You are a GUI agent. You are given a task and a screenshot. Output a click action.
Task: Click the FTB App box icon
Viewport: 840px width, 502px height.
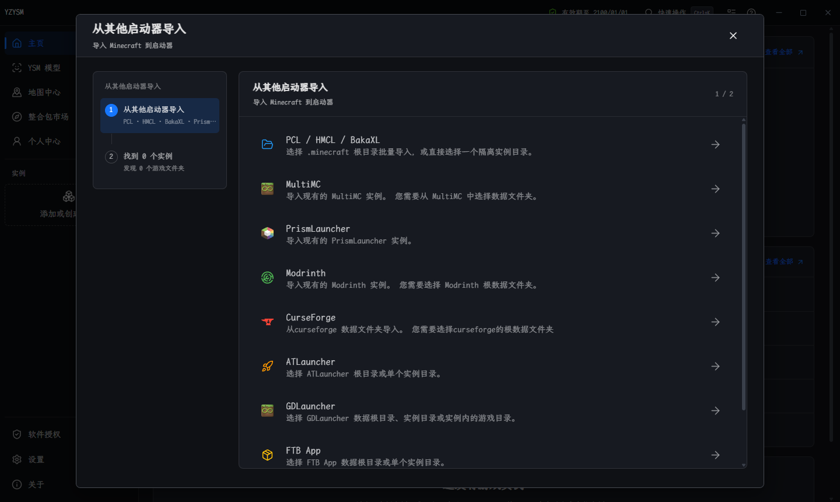coord(267,455)
